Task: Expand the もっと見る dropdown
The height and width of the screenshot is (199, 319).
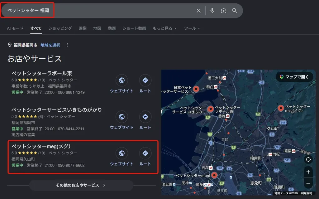Action: pyautogui.click(x=164, y=28)
